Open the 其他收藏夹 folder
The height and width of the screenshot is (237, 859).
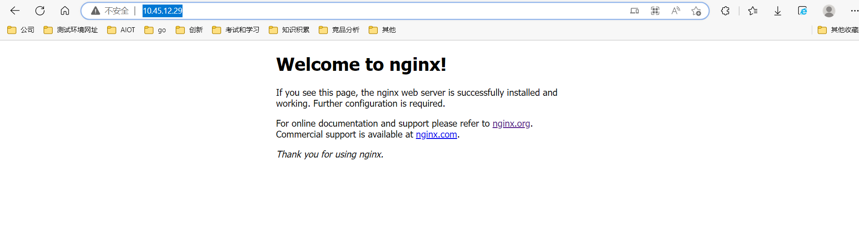[838, 30]
